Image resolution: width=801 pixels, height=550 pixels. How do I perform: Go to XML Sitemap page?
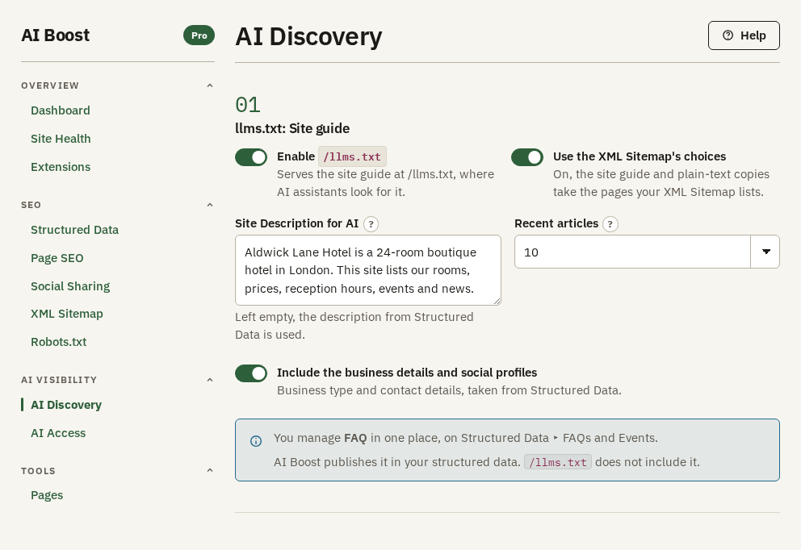(x=66, y=314)
